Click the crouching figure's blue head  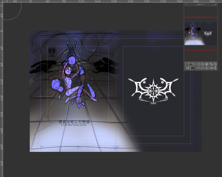[x=72, y=61]
